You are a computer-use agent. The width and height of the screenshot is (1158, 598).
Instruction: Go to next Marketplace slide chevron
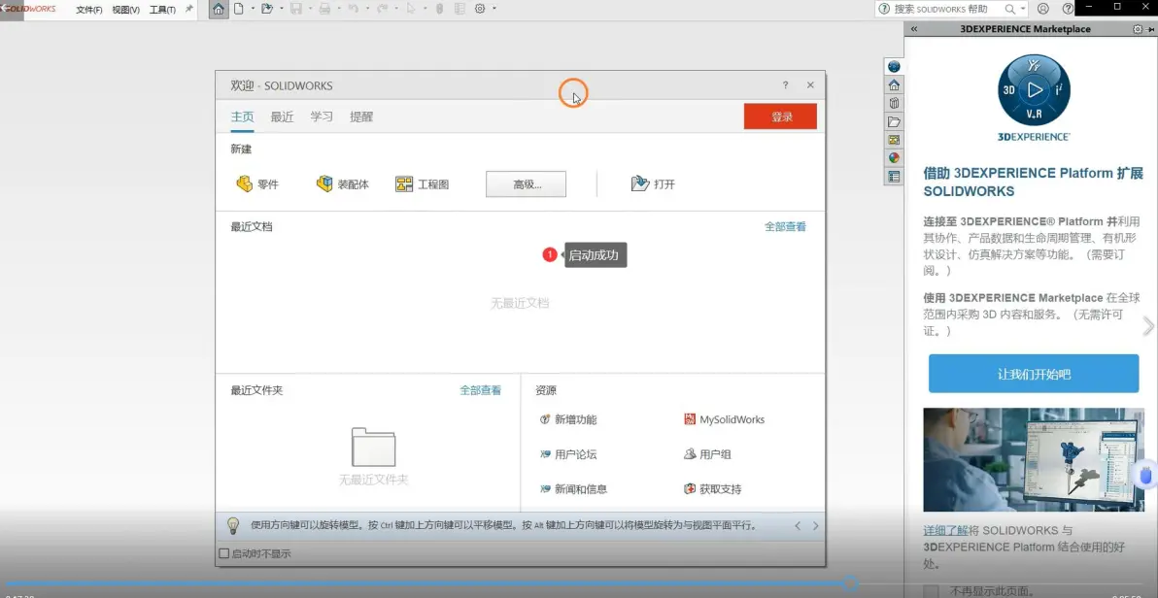click(x=1148, y=325)
